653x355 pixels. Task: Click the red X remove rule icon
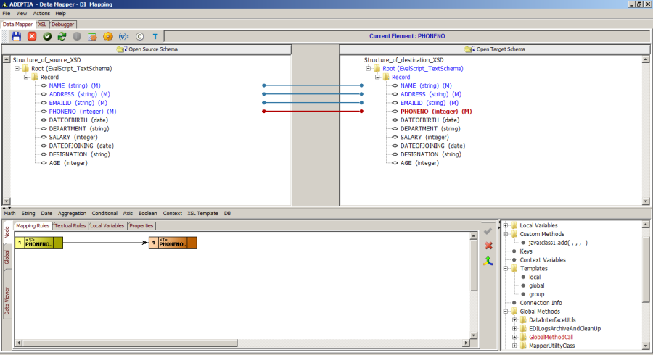(488, 246)
